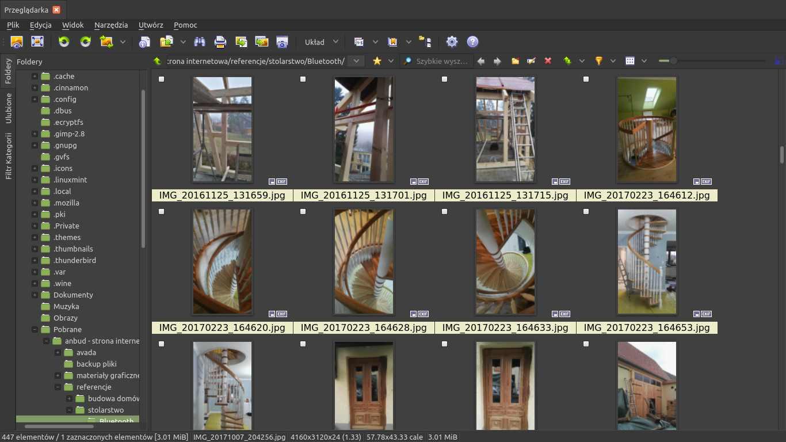This screenshot has height=442, width=786.
Task: Go up one folder with green arrow icon
Action: [x=567, y=60]
